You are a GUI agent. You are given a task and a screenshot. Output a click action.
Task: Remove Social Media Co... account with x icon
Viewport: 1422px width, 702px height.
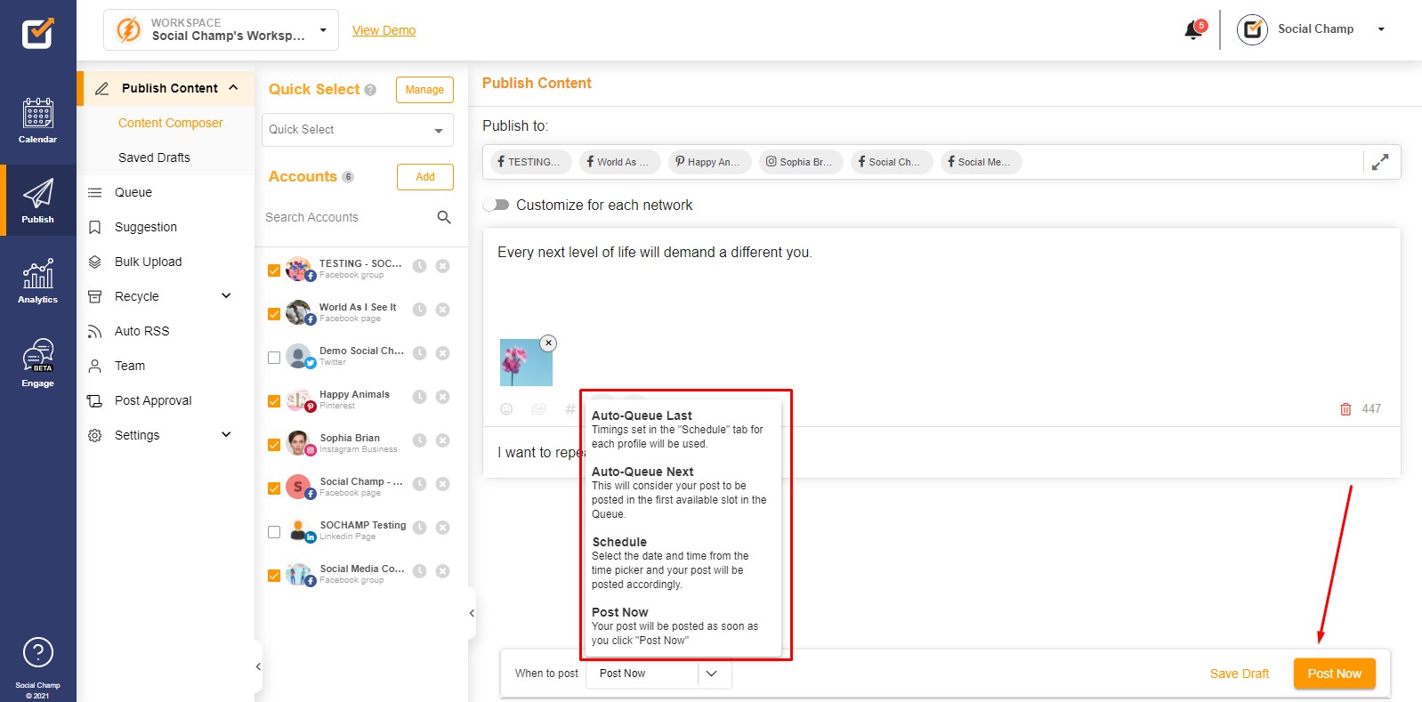click(442, 571)
